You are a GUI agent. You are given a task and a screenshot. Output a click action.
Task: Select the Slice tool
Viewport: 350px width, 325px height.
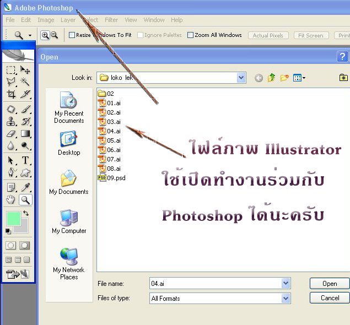tap(25, 94)
